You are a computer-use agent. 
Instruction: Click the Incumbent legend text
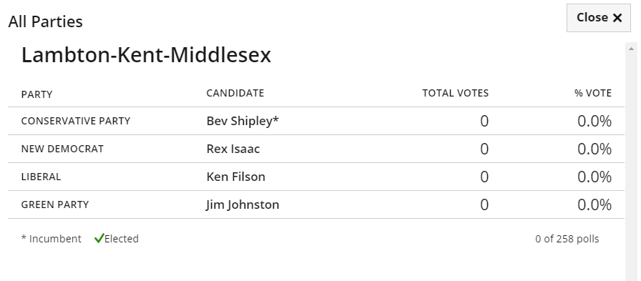pyautogui.click(x=51, y=239)
